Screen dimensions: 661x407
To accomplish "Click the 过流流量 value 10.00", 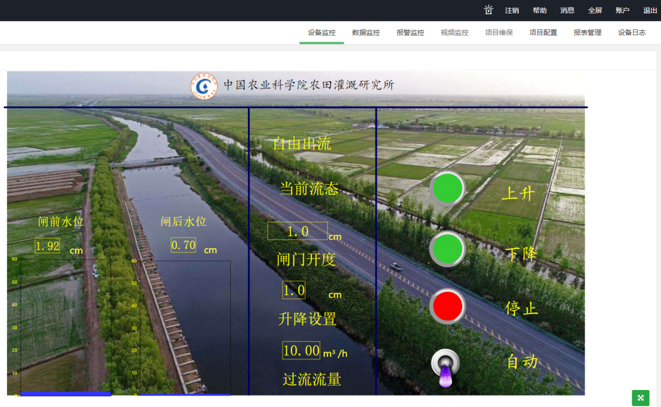I will point(301,350).
